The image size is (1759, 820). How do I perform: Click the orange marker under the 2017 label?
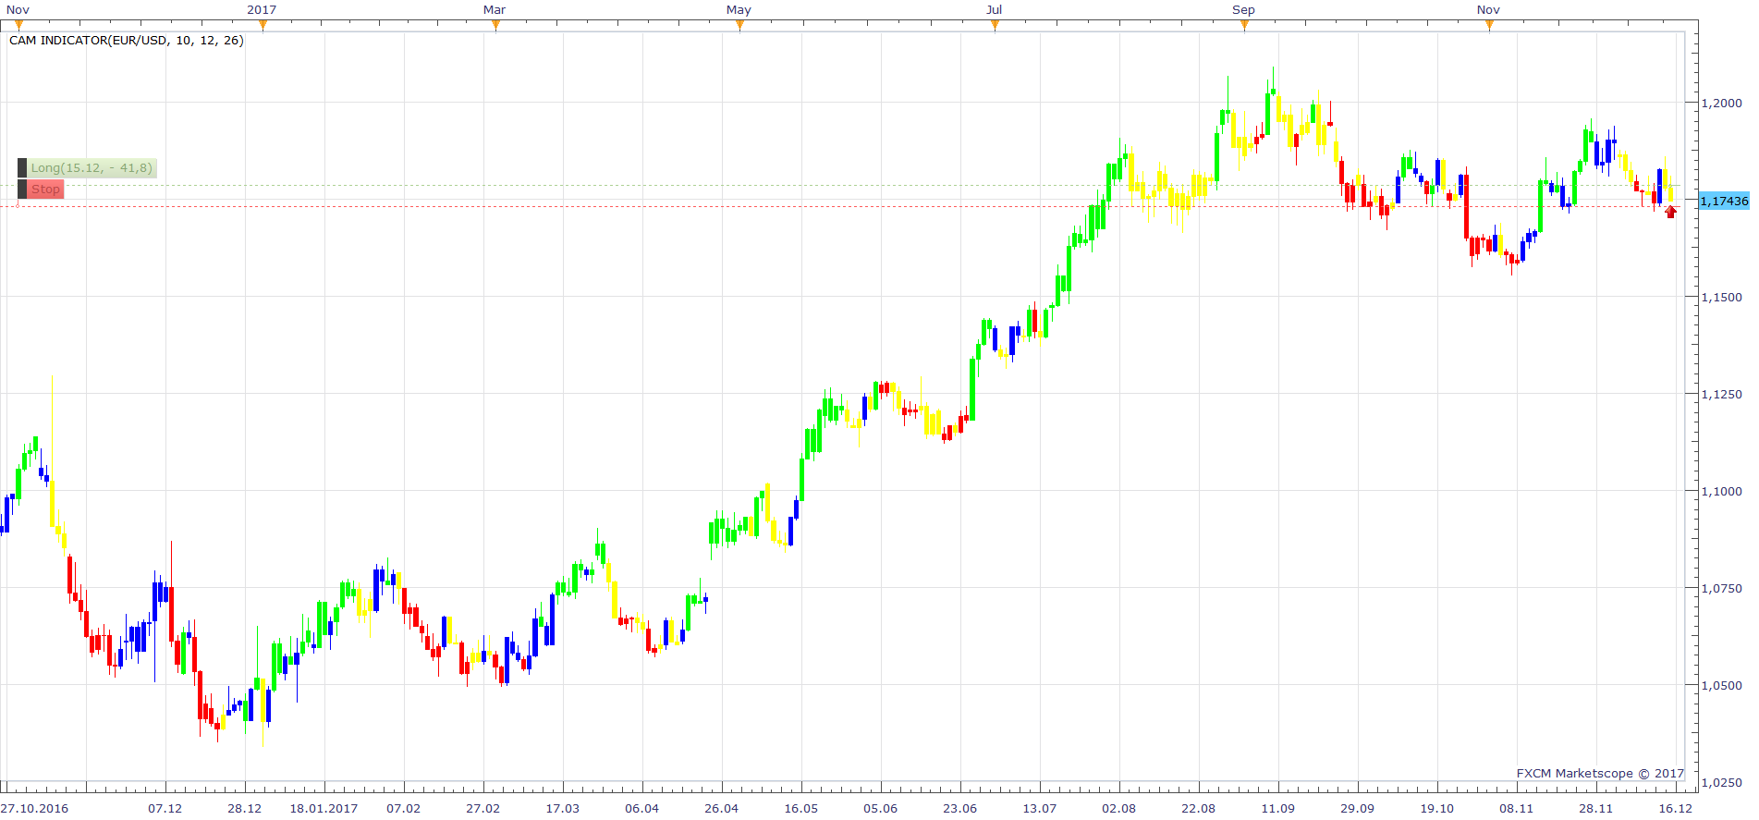point(263,25)
